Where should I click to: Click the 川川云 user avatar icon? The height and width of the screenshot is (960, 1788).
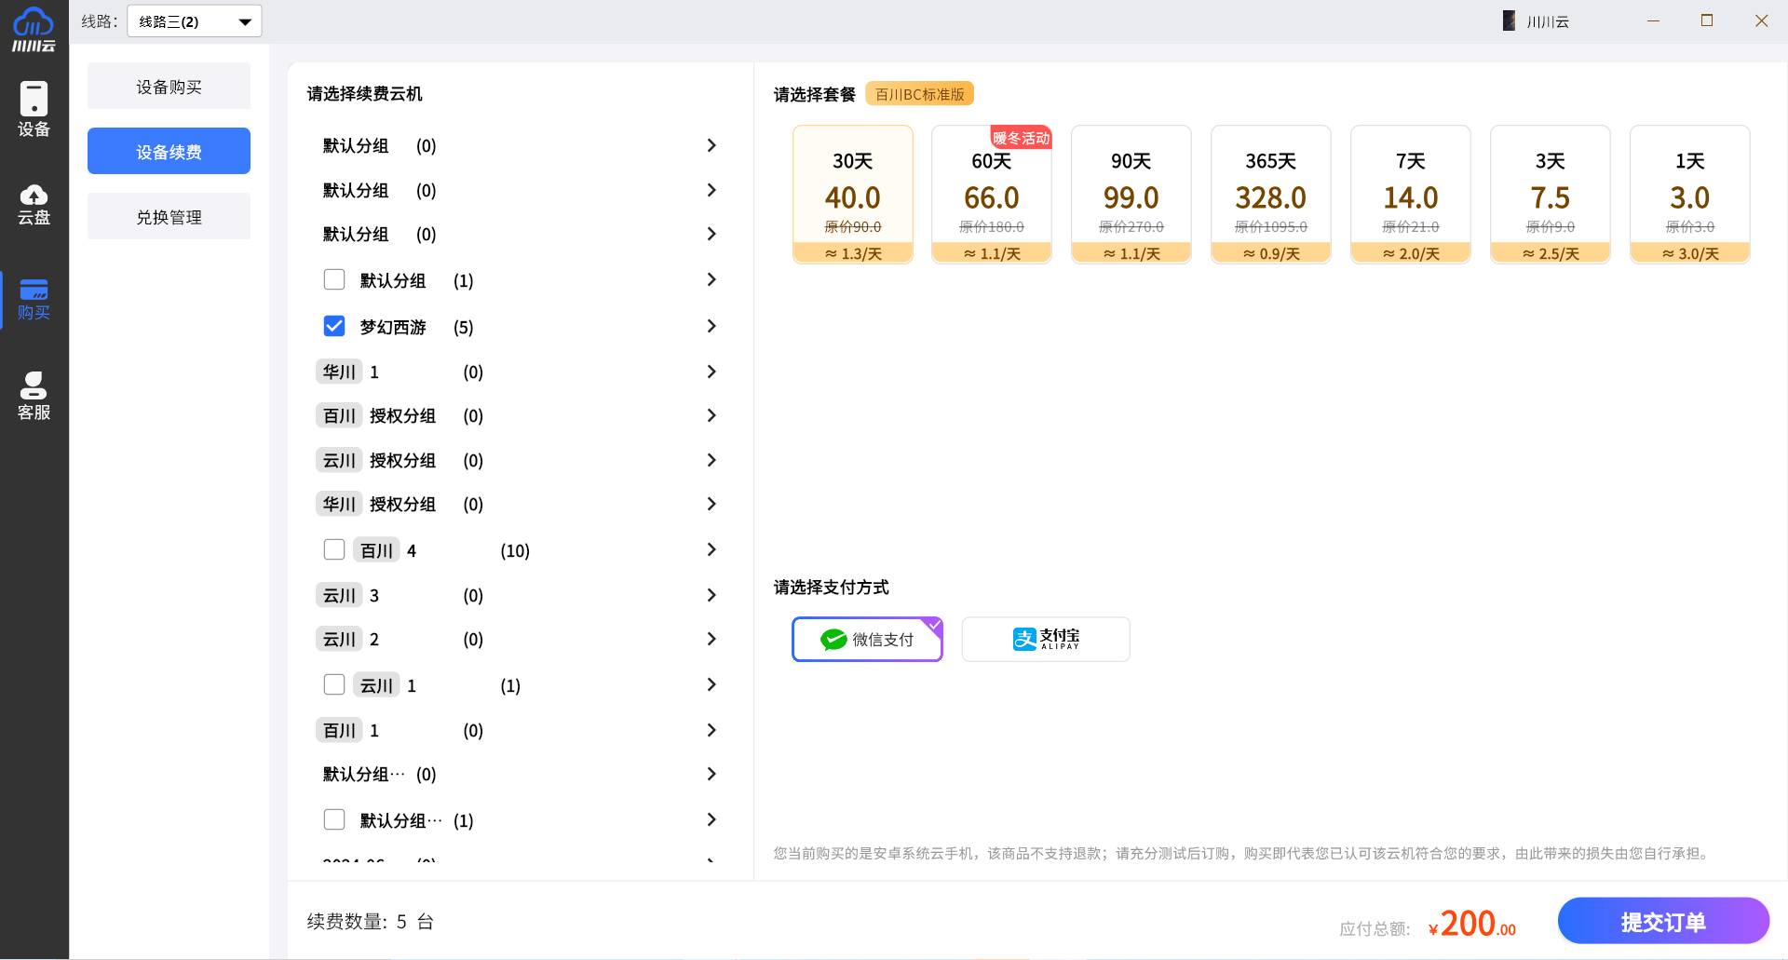(x=1509, y=20)
